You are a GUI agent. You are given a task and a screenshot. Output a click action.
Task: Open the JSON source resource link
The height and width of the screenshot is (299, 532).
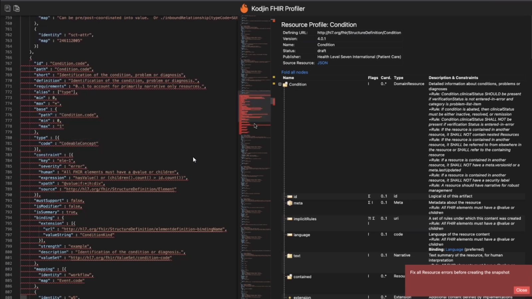322,63
